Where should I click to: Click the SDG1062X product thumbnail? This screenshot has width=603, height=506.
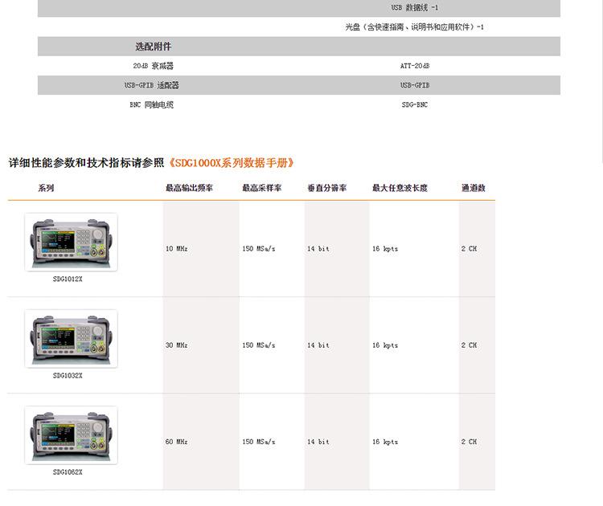[71, 435]
